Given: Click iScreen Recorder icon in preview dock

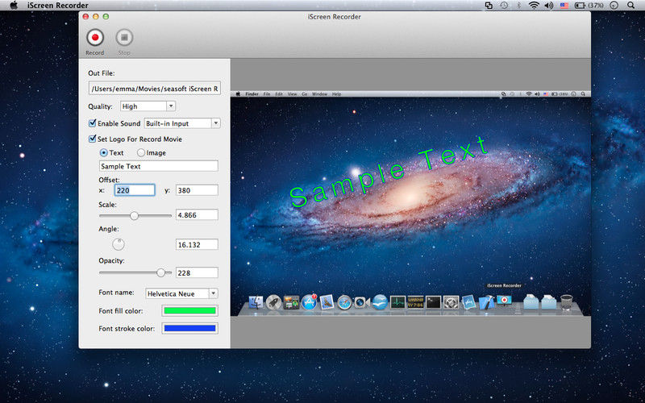Looking at the screenshot, I should coord(505,301).
